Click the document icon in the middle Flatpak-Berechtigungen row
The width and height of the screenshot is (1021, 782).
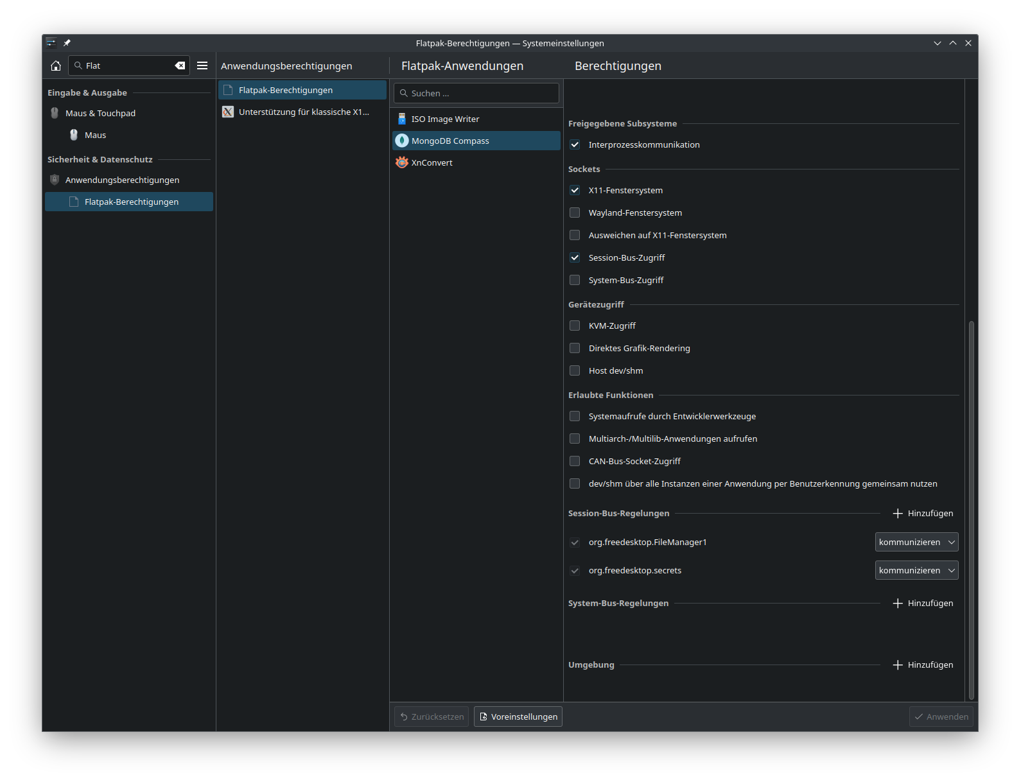tap(228, 90)
